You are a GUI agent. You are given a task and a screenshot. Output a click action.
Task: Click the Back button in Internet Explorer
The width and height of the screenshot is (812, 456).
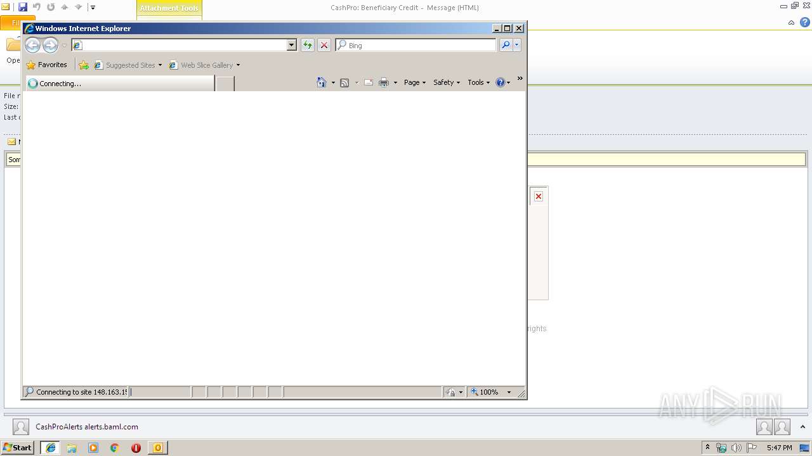click(32, 45)
